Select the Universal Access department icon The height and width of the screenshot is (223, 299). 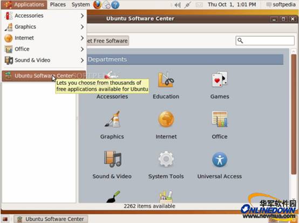(220, 159)
